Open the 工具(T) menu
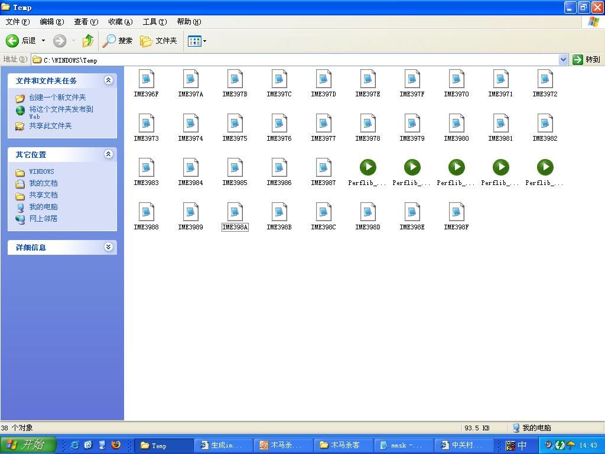 click(155, 22)
